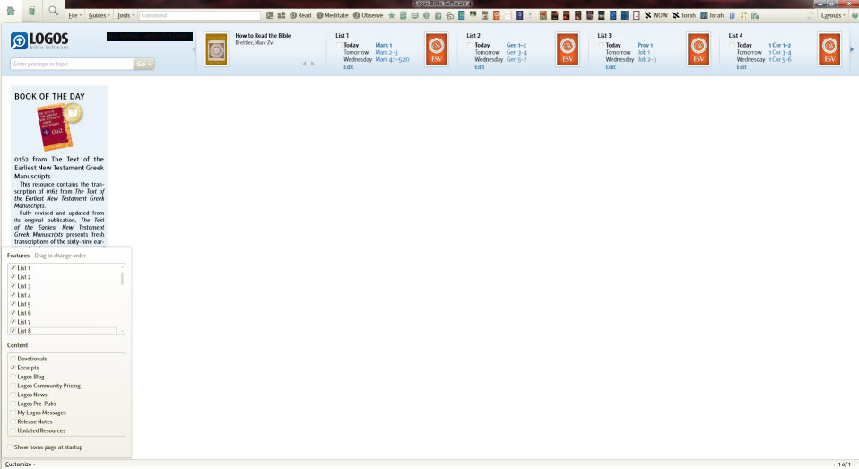
Task: Open the Layouts dropdown
Action: tap(833, 15)
